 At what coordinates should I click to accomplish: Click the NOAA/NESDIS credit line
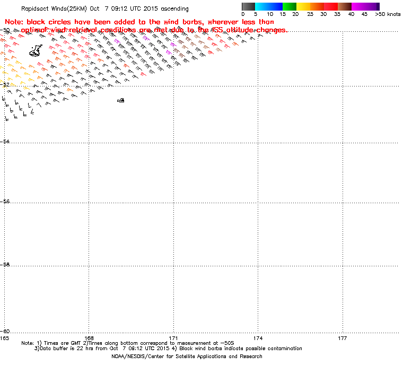[187, 357]
